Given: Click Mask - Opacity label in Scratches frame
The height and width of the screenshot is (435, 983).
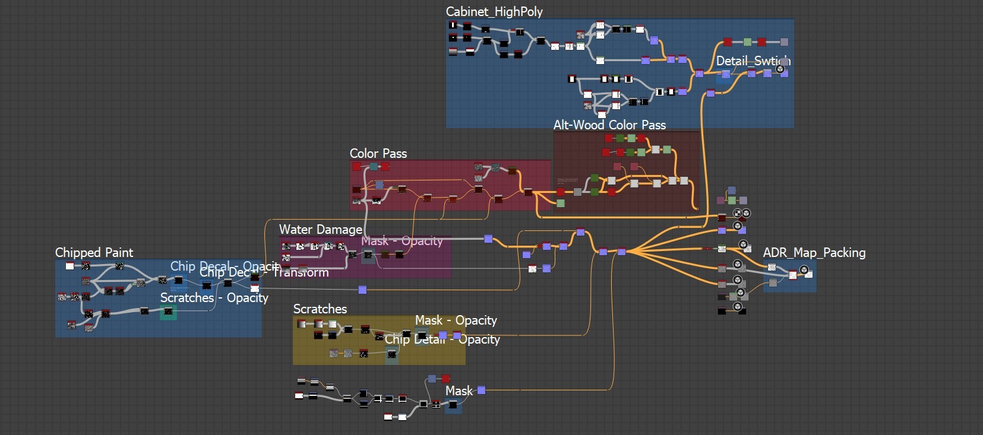Looking at the screenshot, I should [x=456, y=320].
